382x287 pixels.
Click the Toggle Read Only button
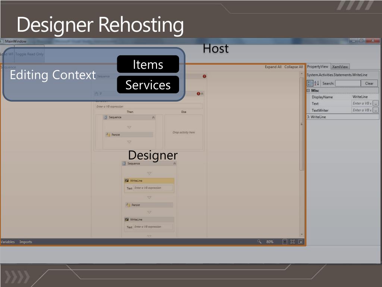pos(29,54)
